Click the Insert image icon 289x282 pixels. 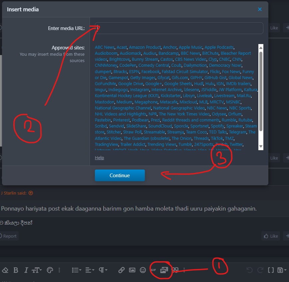coord(132,270)
